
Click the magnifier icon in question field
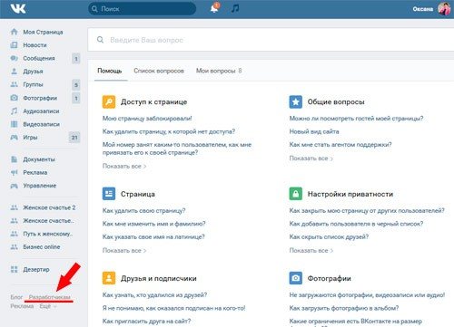click(100, 40)
